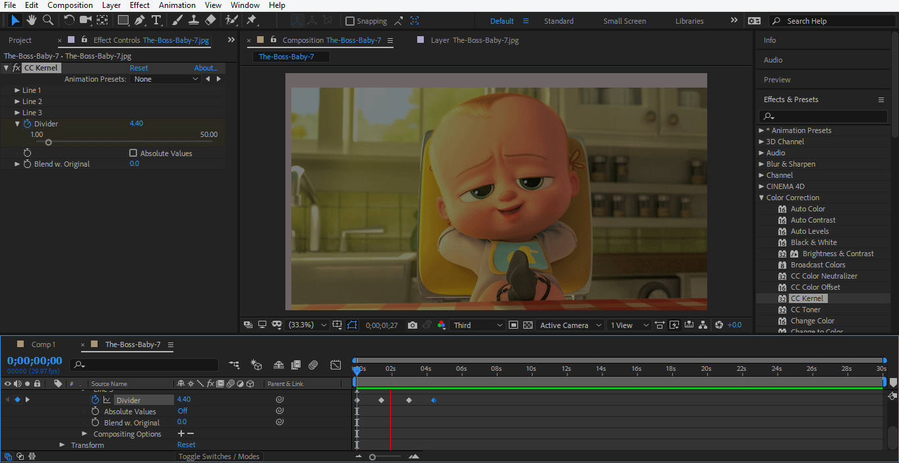
Task: Select the Clone Stamp tool
Action: (x=194, y=20)
